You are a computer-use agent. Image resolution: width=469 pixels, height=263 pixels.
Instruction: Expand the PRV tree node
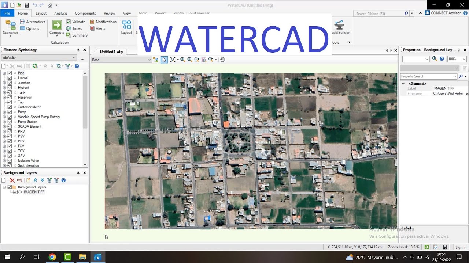point(4,131)
